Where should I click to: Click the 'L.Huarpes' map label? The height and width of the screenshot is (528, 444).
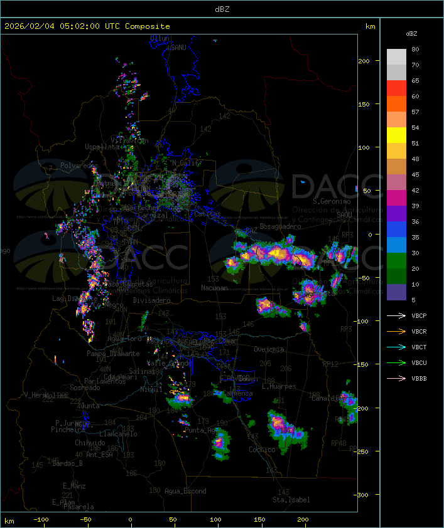point(279,386)
